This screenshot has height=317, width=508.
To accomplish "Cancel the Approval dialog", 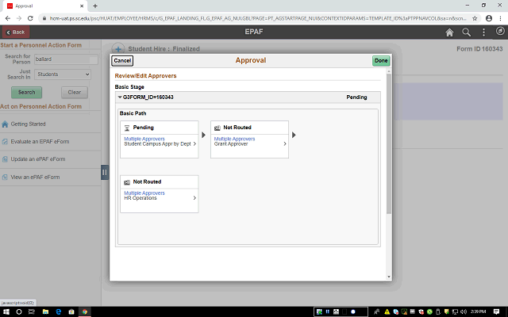I will [122, 60].
